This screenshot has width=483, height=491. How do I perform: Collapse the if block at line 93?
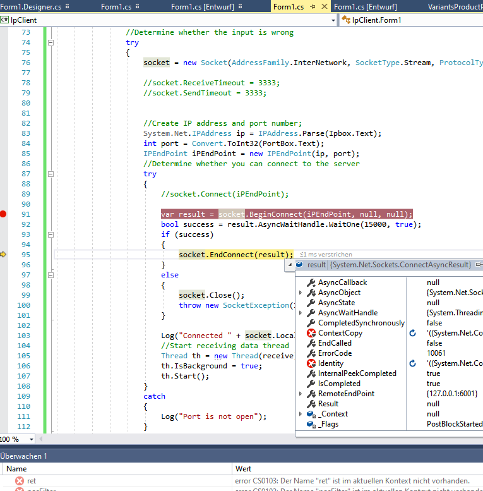(51, 234)
